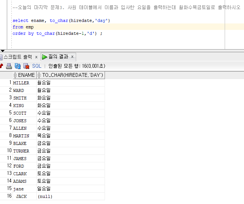Click the ENAME column header

pos(26,75)
